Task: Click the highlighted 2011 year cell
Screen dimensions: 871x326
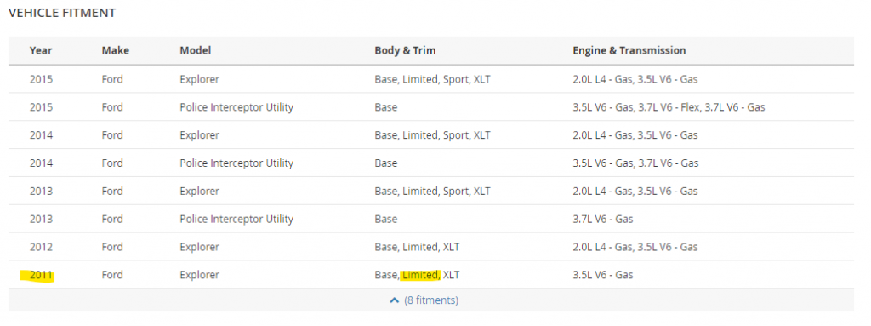Action: click(x=41, y=275)
